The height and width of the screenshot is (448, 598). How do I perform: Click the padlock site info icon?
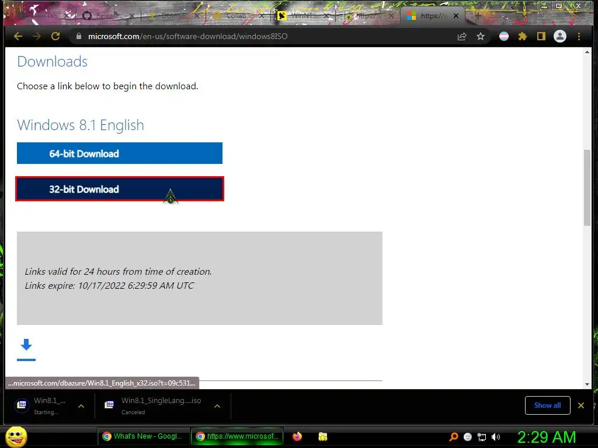tap(79, 36)
